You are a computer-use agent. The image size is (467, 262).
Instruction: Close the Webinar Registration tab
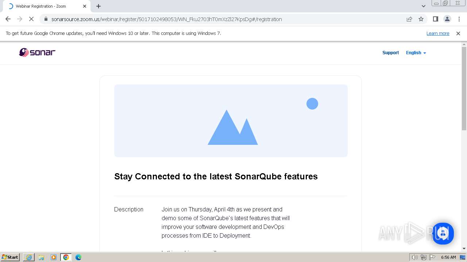pyautogui.click(x=85, y=6)
